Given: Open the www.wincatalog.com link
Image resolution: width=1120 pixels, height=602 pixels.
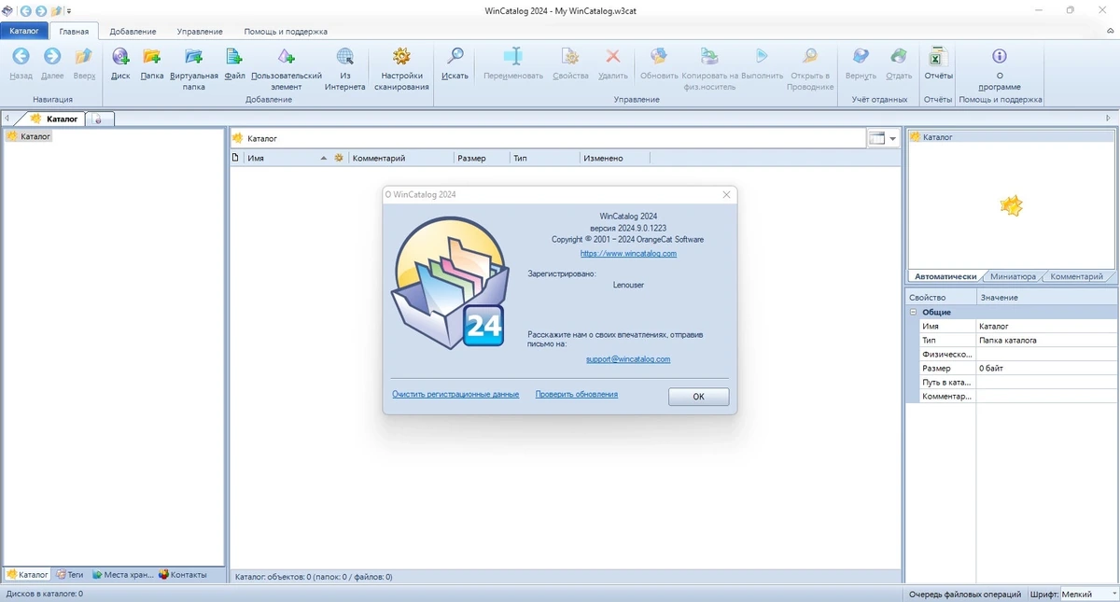Looking at the screenshot, I should coord(628,253).
